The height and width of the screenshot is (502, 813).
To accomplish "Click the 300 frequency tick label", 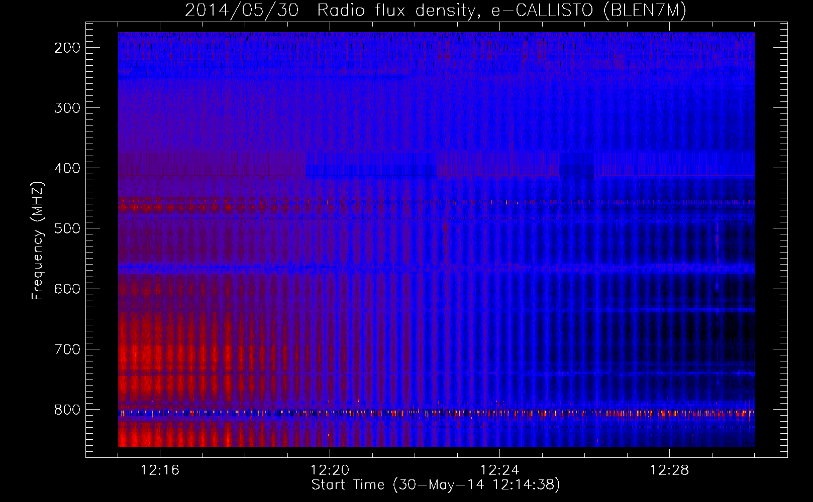I will [x=67, y=108].
